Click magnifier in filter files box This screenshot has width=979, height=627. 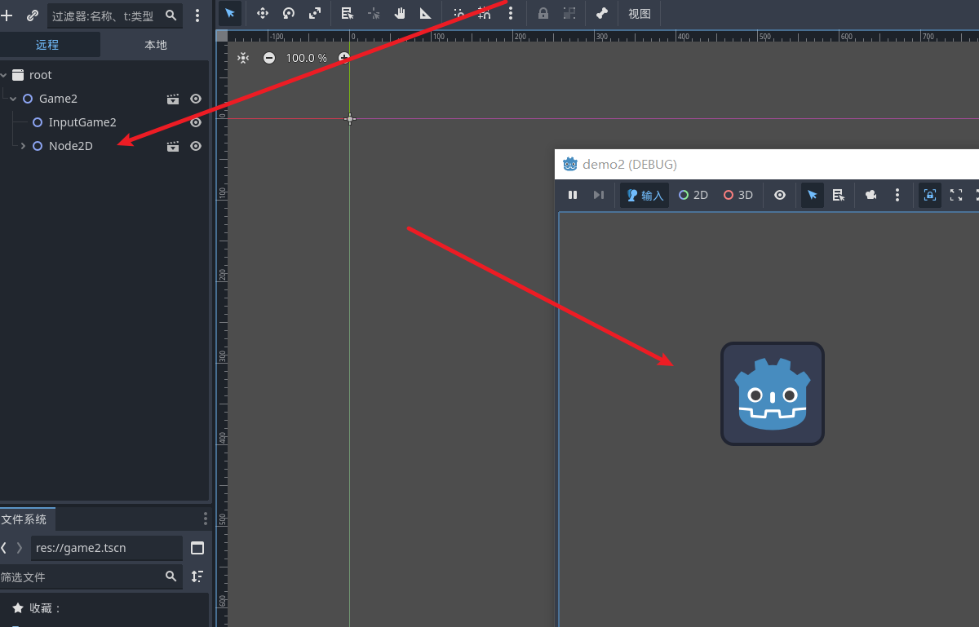coord(171,576)
